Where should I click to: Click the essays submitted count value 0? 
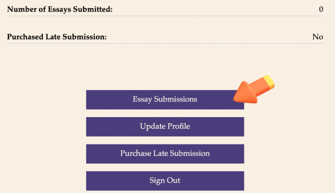321,9
